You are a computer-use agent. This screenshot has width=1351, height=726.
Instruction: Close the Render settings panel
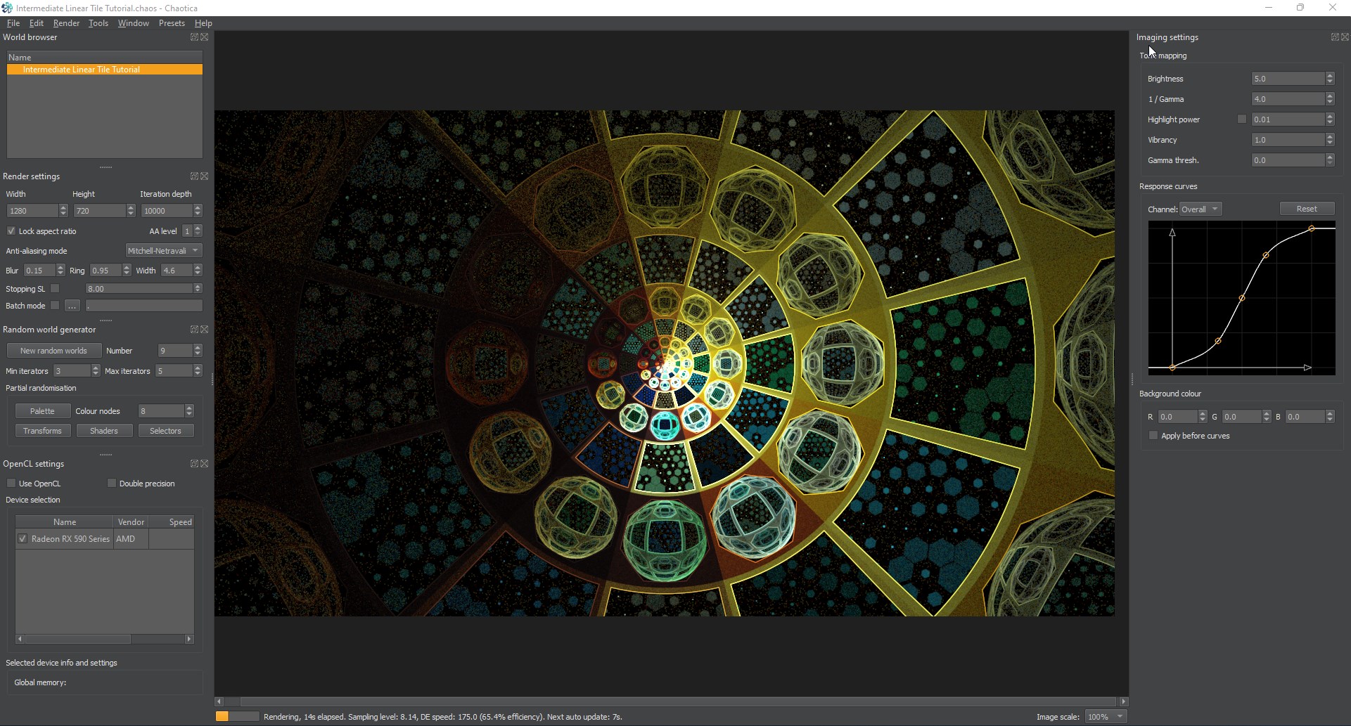point(204,176)
